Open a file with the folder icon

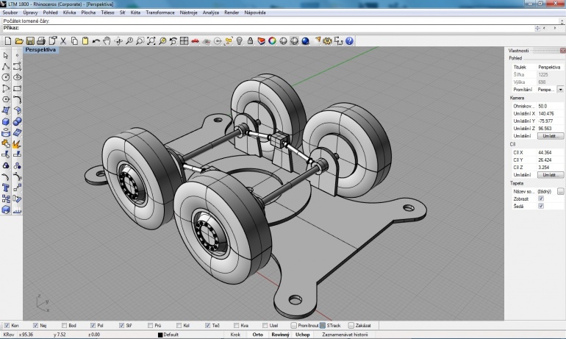[x=19, y=40]
